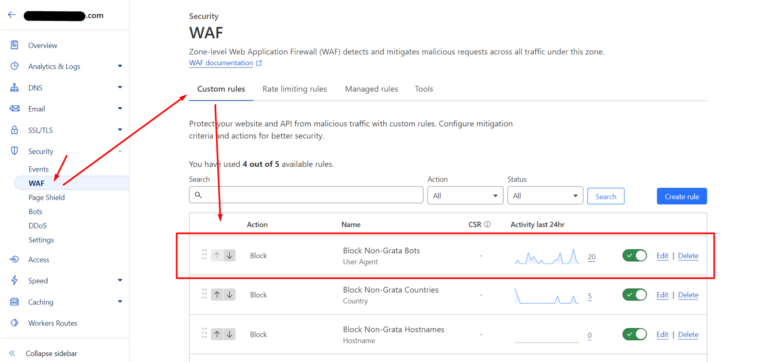Open activity count 20 for Bots rule
Screen dimensions: 761x362
click(x=591, y=257)
